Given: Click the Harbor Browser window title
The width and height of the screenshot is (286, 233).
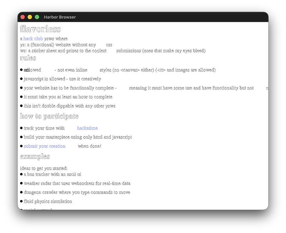Looking at the screenshot, I should point(60,17).
